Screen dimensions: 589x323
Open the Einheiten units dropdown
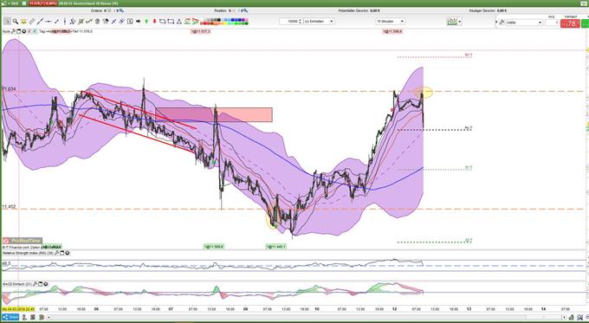(x=319, y=22)
